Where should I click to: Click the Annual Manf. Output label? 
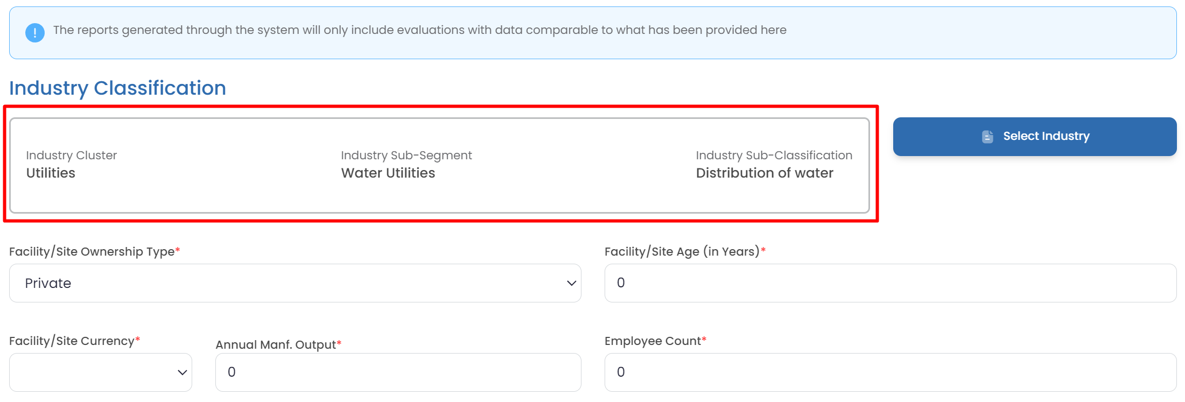pos(276,345)
